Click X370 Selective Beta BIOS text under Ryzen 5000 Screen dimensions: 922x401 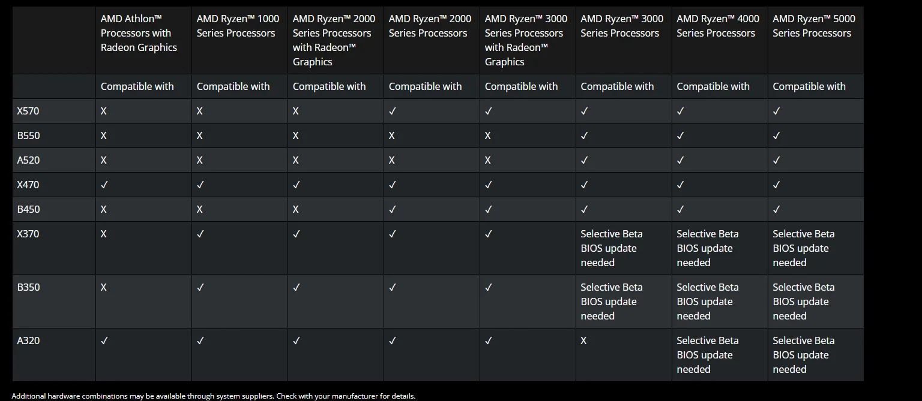[803, 248]
